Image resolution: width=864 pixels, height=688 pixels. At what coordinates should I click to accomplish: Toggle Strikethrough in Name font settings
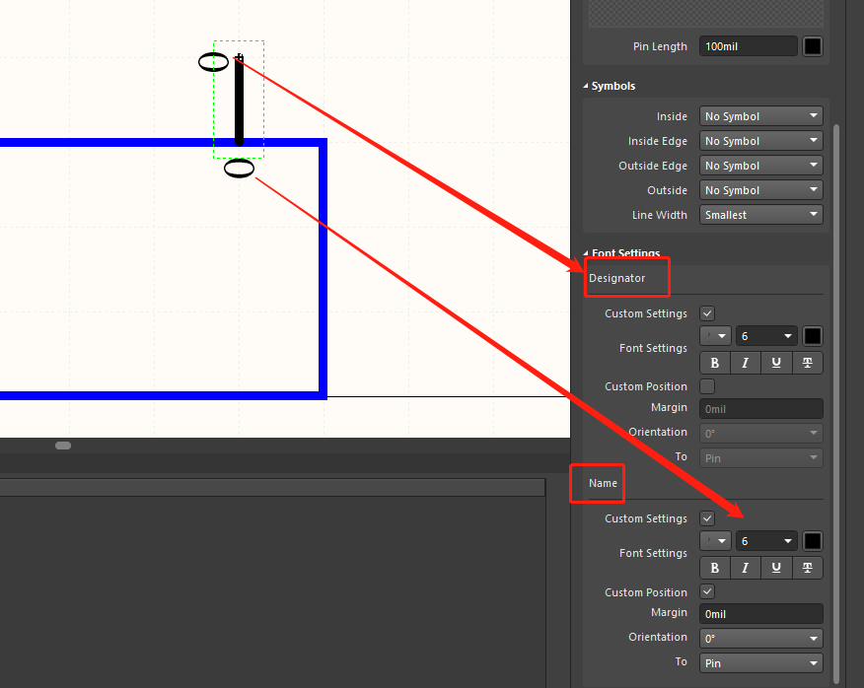[x=807, y=568]
